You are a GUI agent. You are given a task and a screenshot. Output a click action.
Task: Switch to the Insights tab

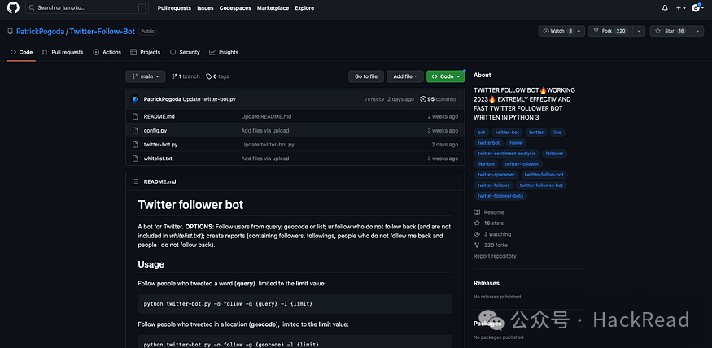[x=224, y=52]
